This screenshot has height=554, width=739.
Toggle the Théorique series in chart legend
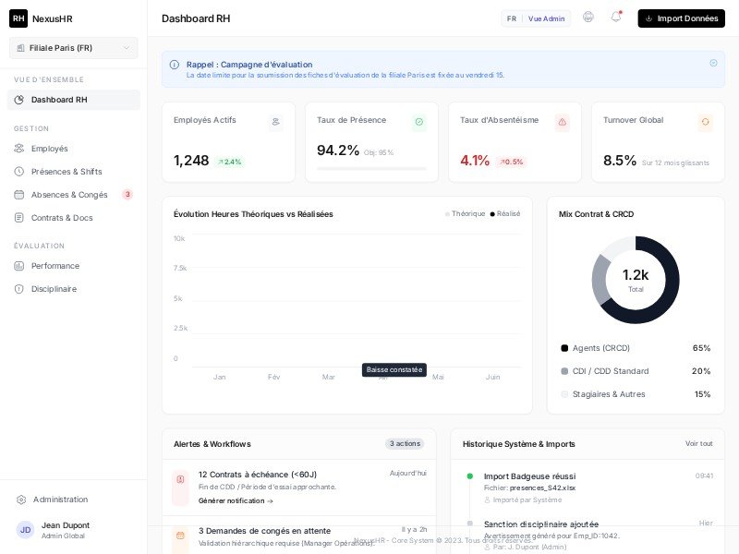(466, 214)
